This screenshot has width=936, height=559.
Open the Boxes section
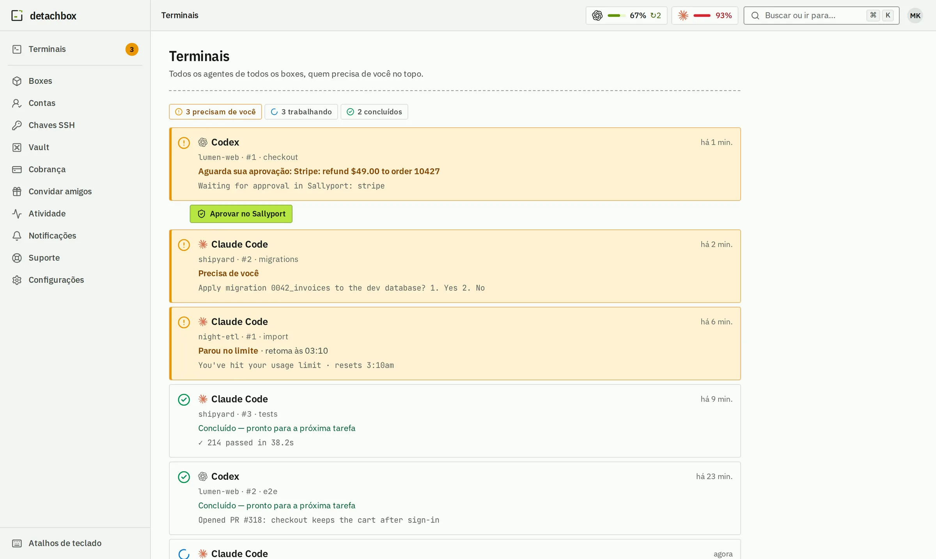[x=75, y=81]
